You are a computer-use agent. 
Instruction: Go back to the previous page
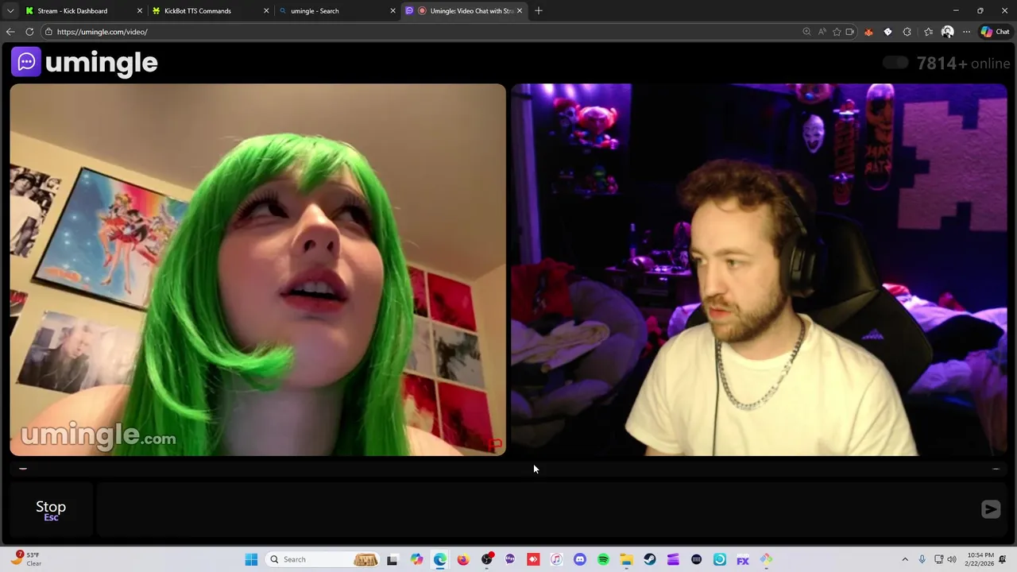[10, 32]
